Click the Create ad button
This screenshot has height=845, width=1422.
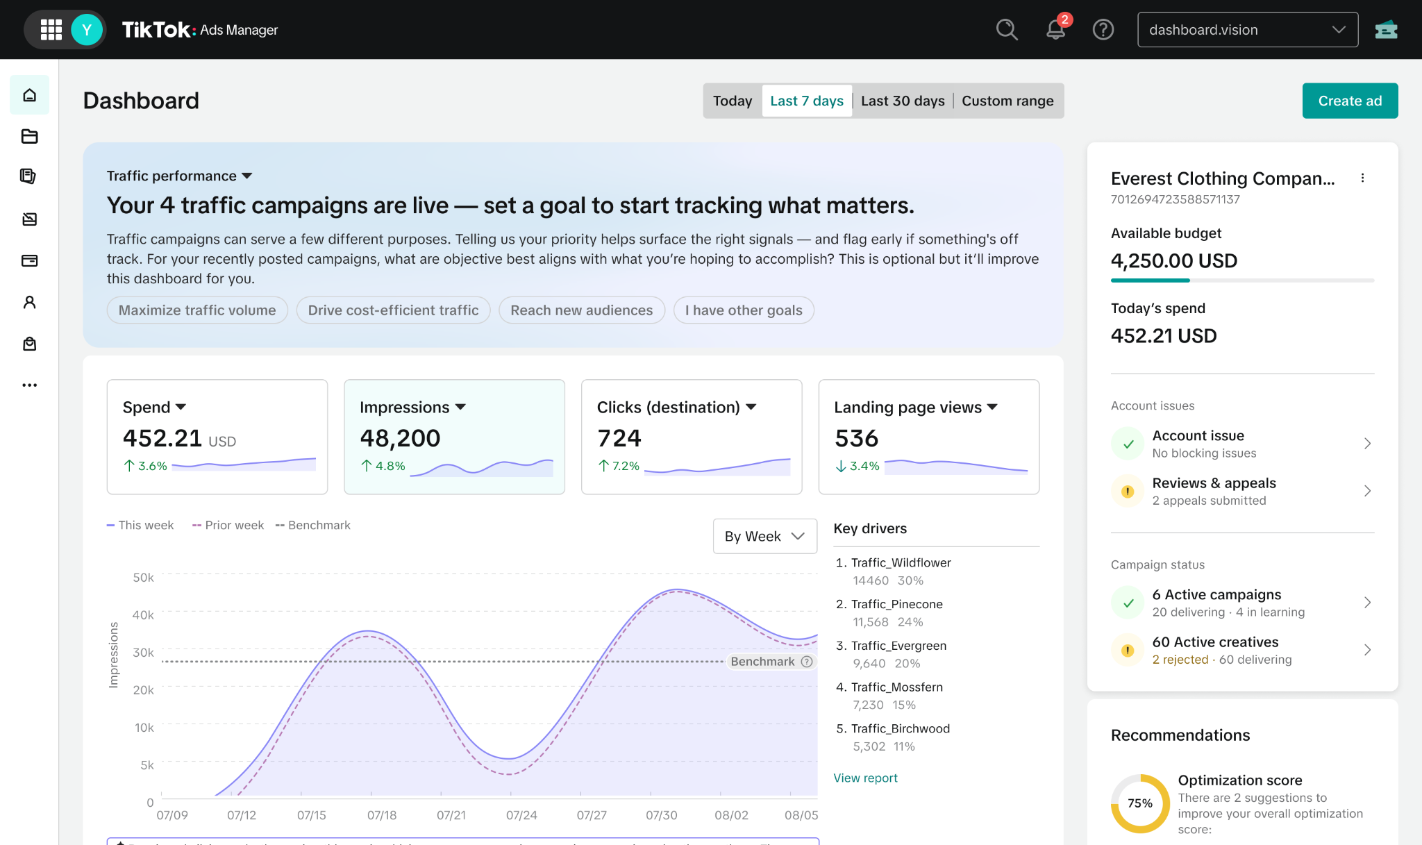click(1350, 101)
